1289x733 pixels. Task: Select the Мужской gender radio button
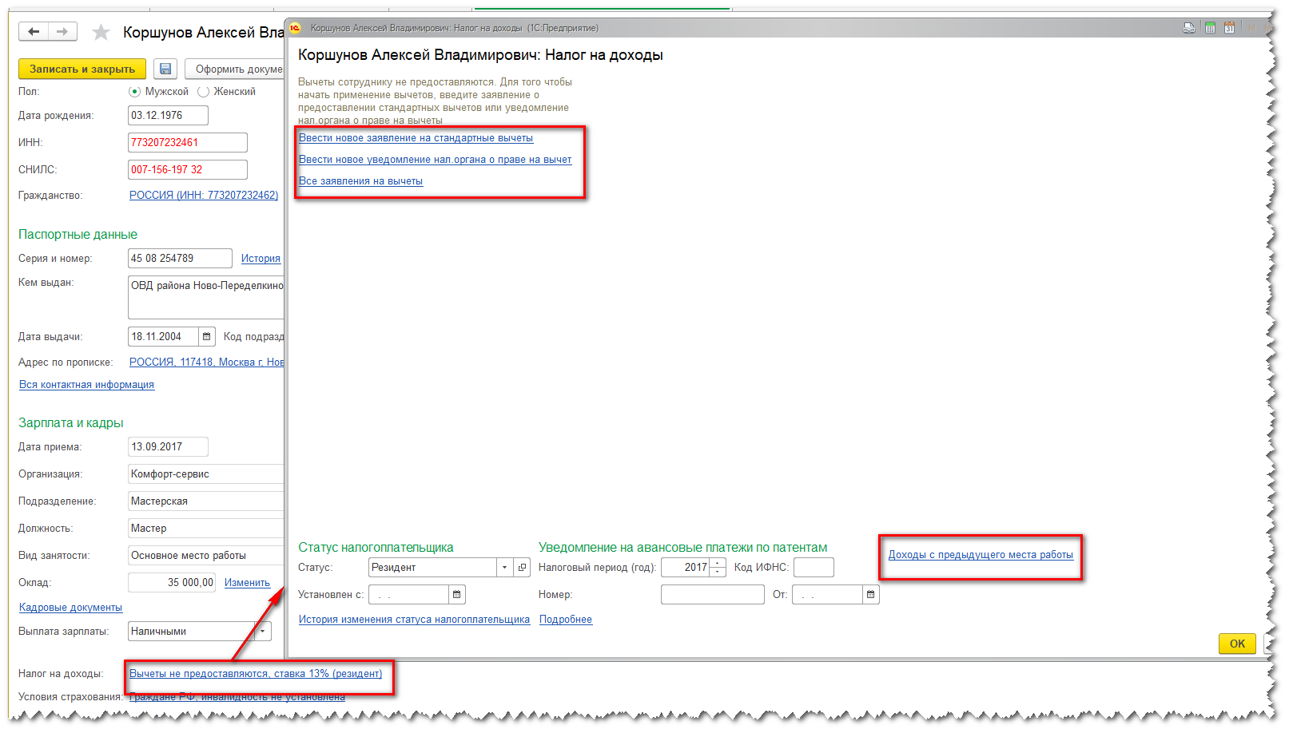(x=134, y=92)
